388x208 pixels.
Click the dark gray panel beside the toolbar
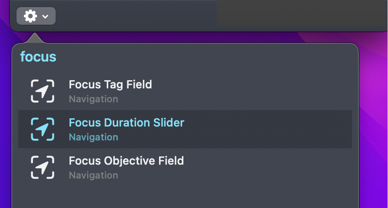tap(302, 13)
